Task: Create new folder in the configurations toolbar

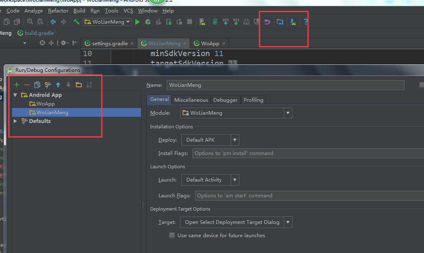Action: click(79, 85)
